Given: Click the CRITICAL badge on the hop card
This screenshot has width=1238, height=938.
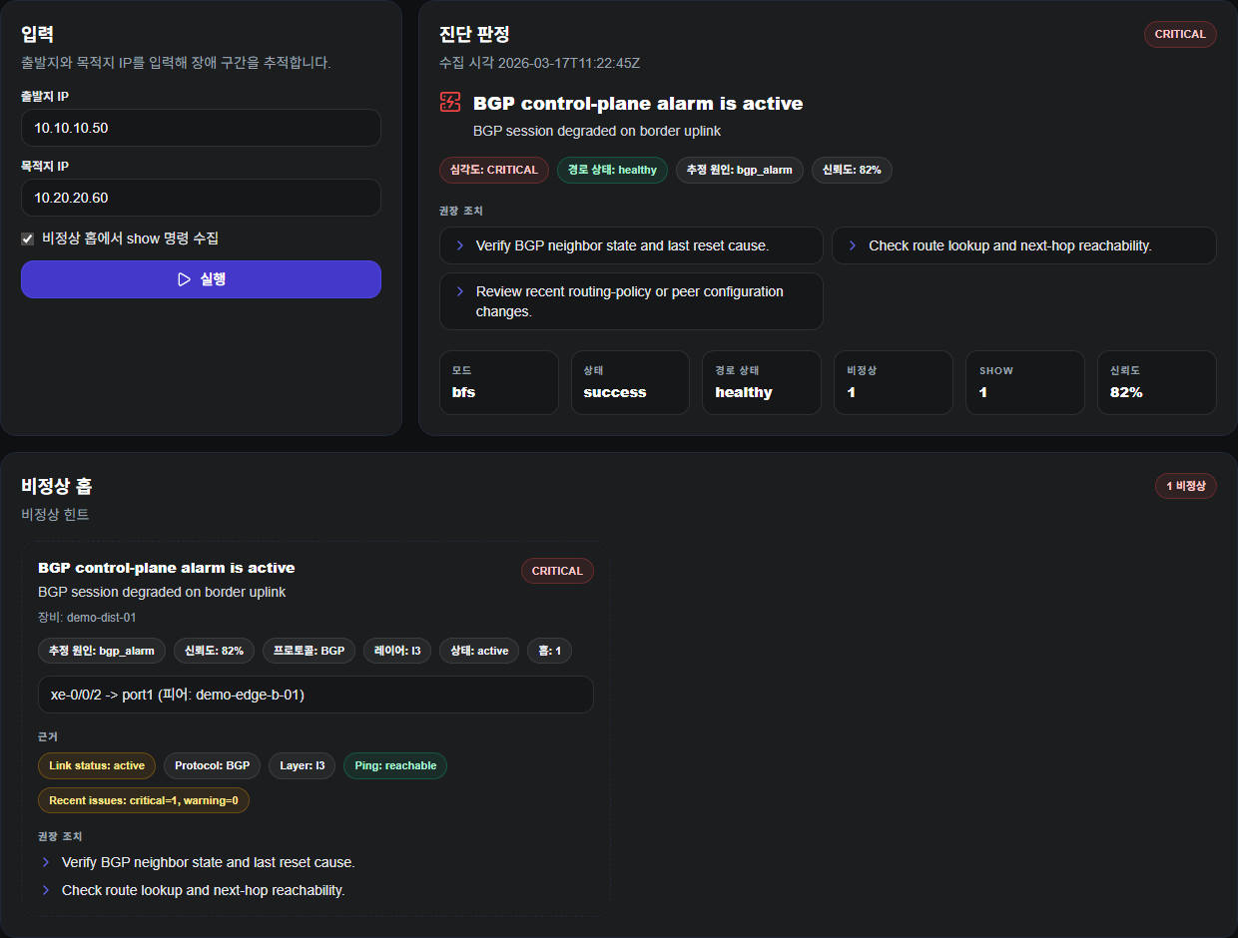Looking at the screenshot, I should click(x=557, y=571).
